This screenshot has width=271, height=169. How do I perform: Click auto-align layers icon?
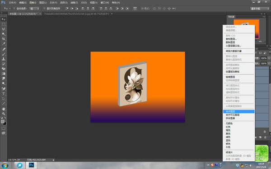pyautogui.click(x=135, y=9)
